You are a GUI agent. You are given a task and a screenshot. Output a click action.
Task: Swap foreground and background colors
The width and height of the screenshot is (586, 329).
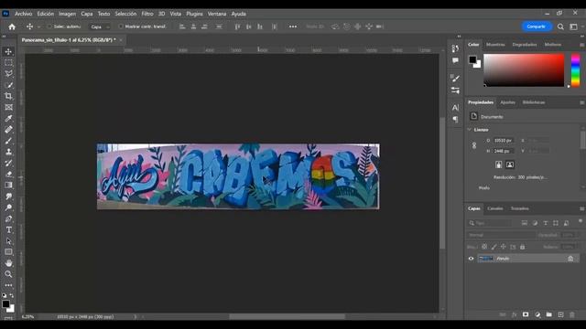[x=12, y=295]
